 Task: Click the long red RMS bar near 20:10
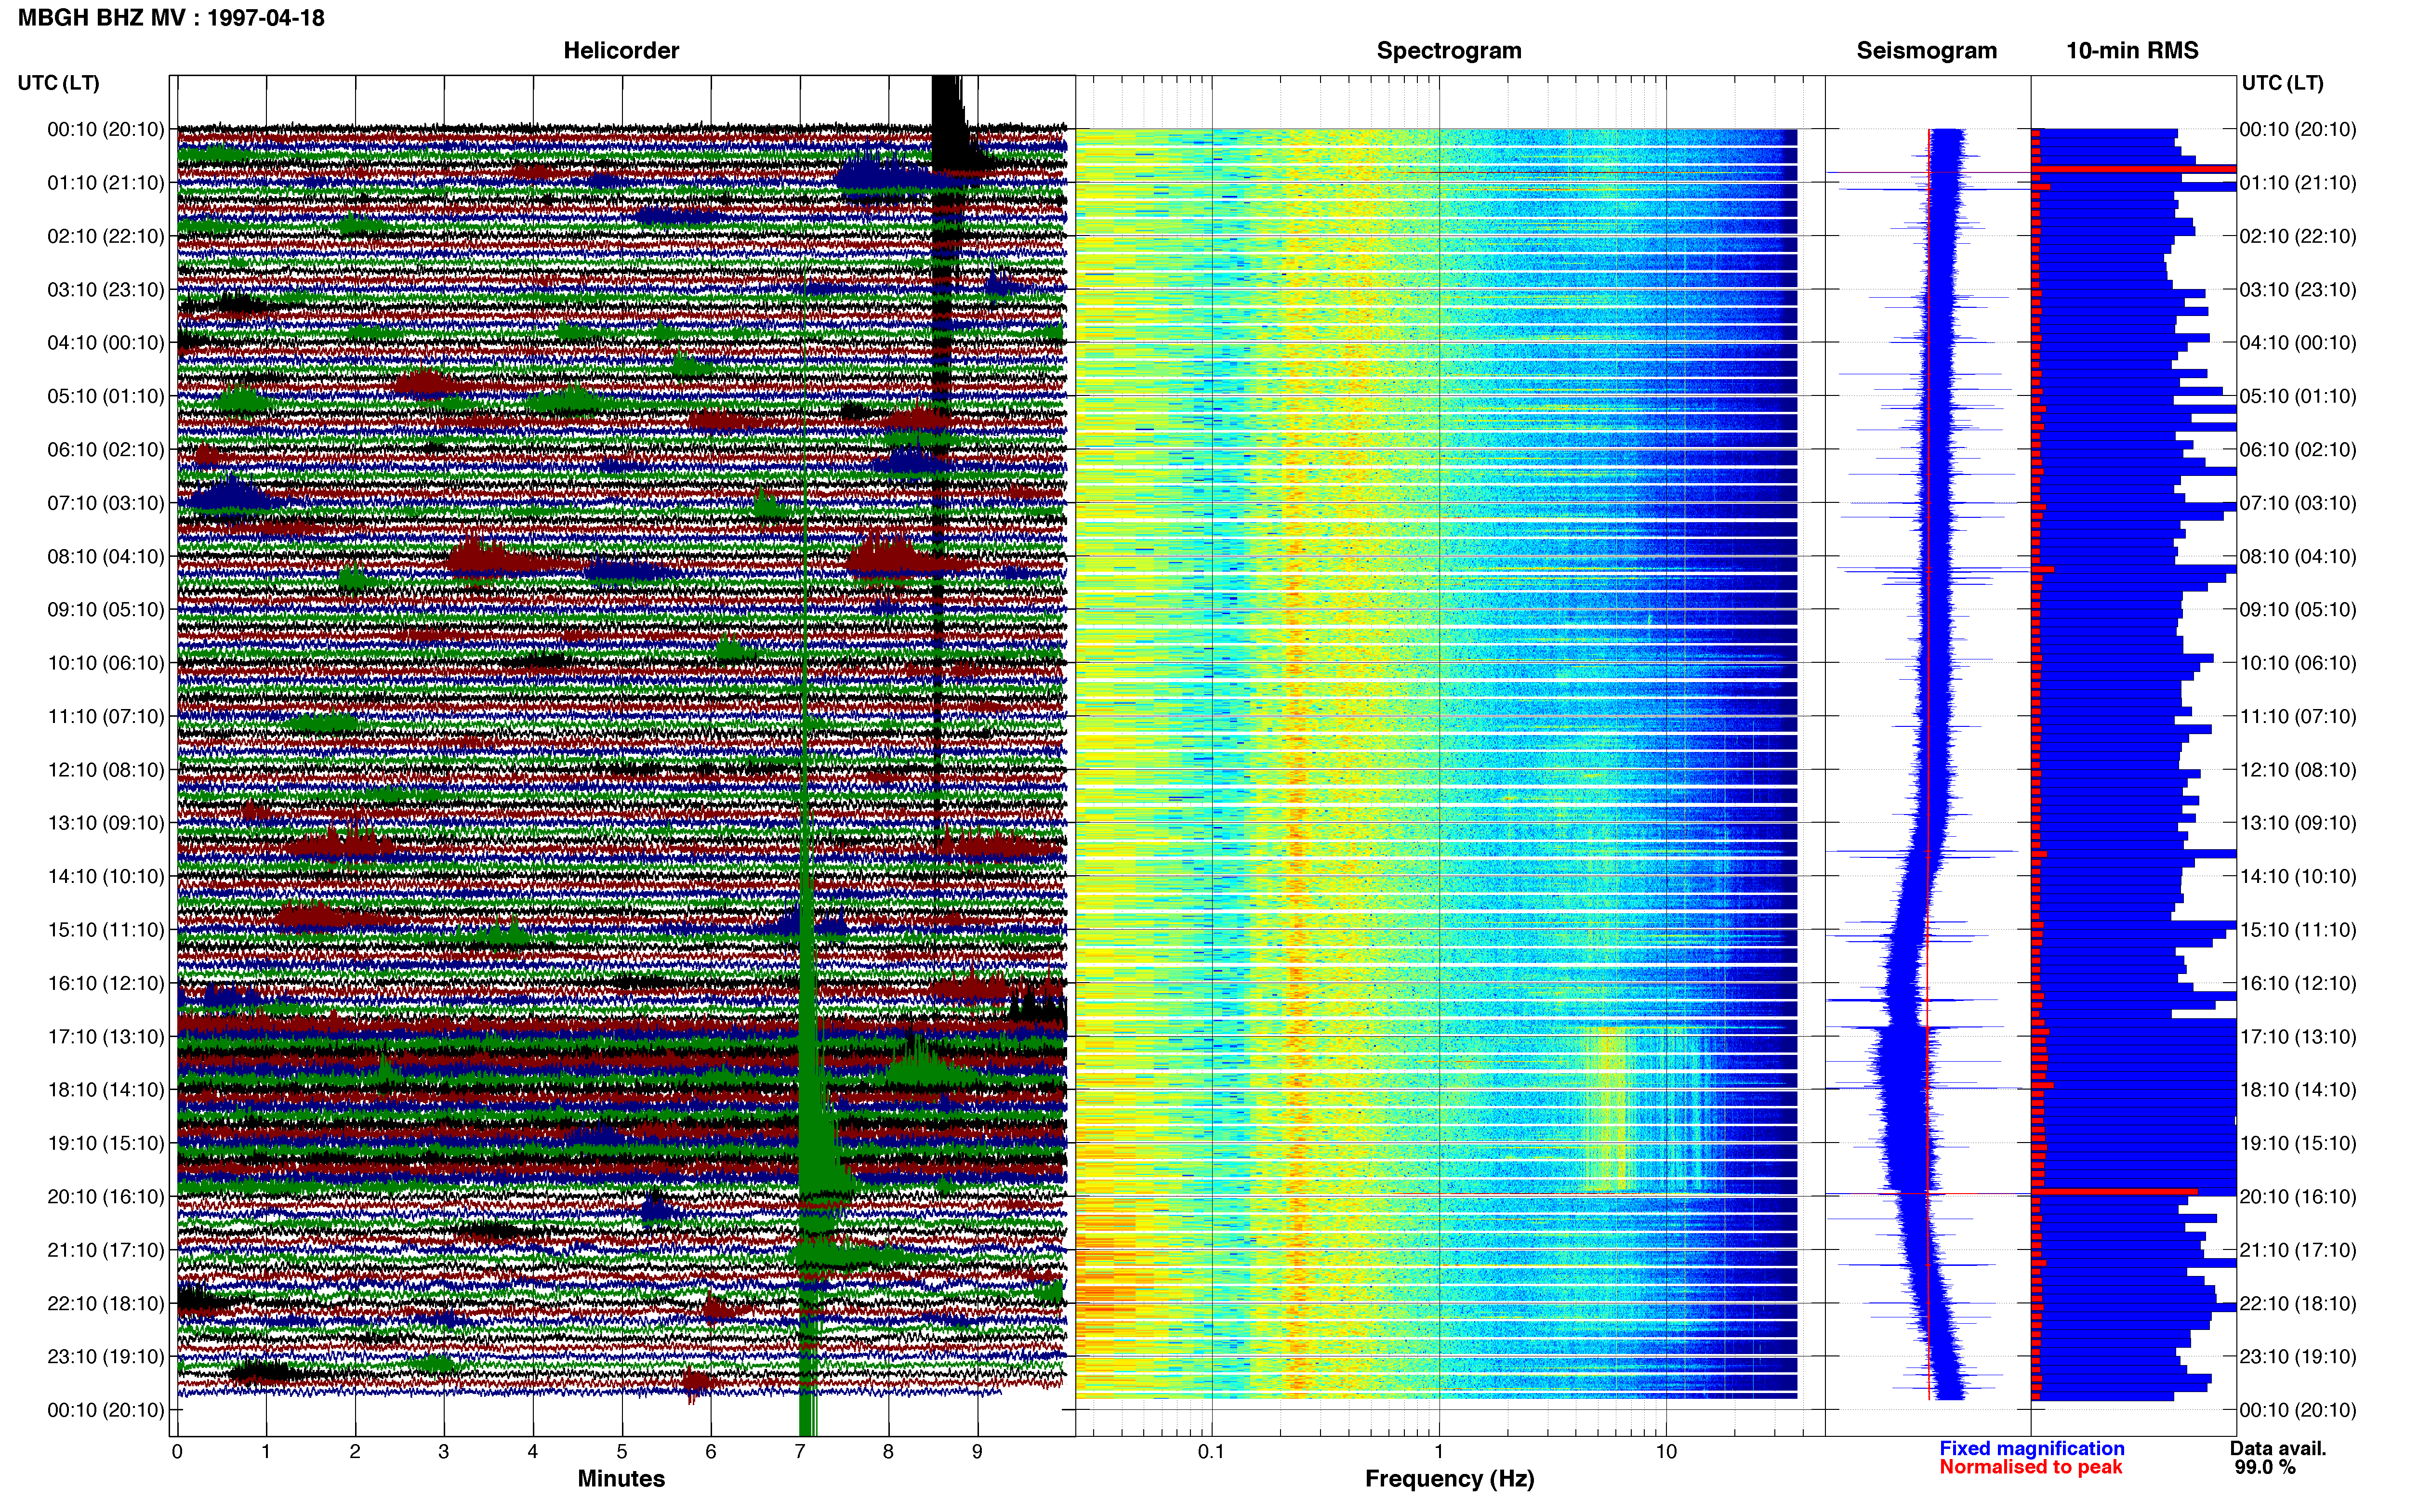click(x=2114, y=1192)
